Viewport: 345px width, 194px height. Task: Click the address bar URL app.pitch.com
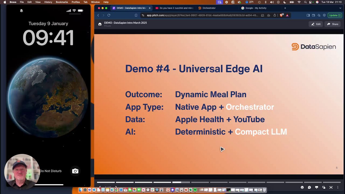(202, 15)
